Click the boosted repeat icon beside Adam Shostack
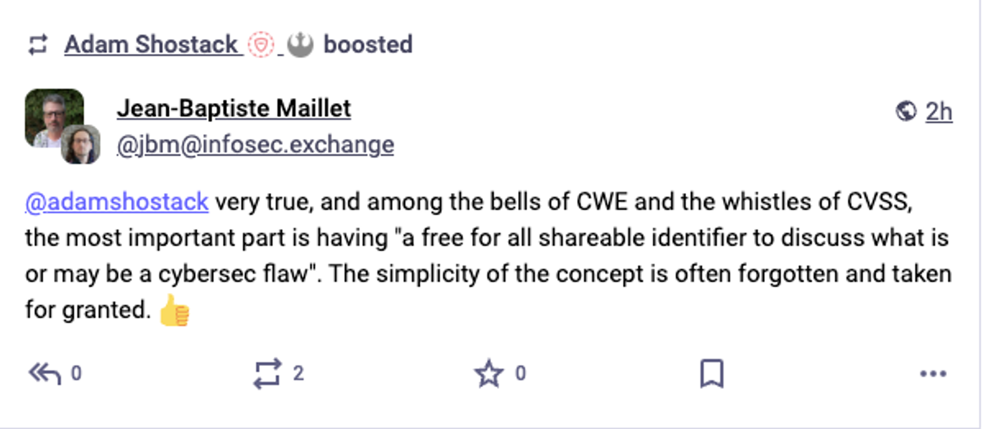982x429 pixels. (38, 45)
